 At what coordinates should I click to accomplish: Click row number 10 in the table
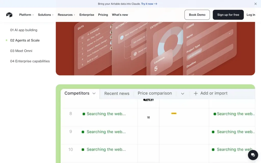click(71, 150)
